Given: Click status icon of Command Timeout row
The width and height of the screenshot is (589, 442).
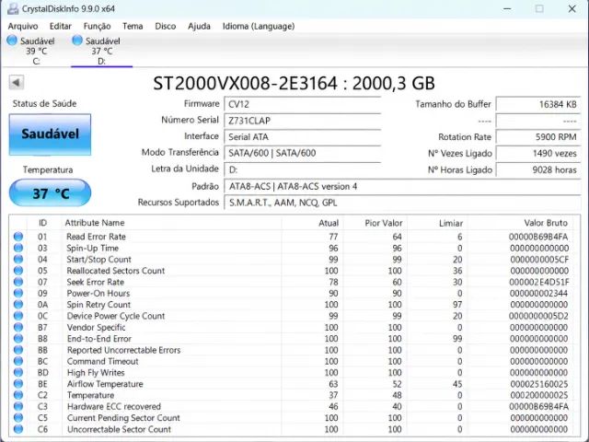Looking at the screenshot, I should 18,361.
